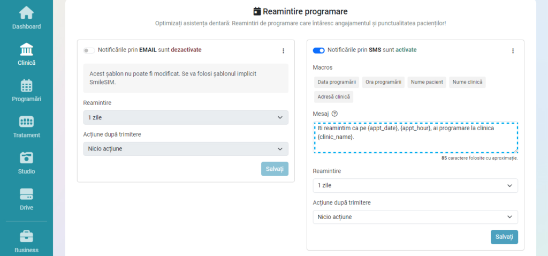The image size is (548, 256).
Task: Open the SMS panel three-dot menu
Action: (513, 51)
